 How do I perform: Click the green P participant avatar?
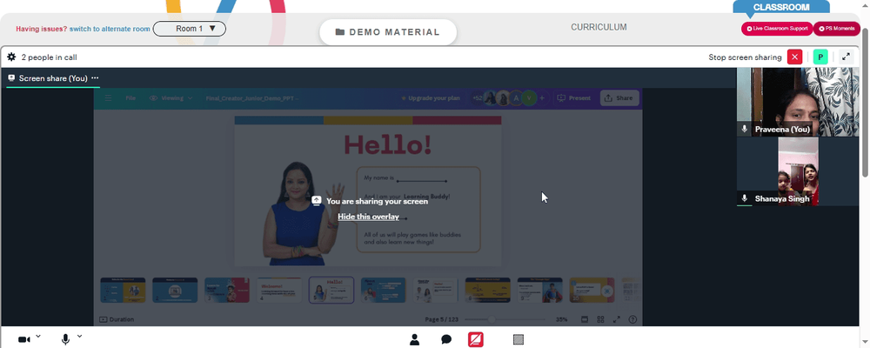pyautogui.click(x=820, y=57)
